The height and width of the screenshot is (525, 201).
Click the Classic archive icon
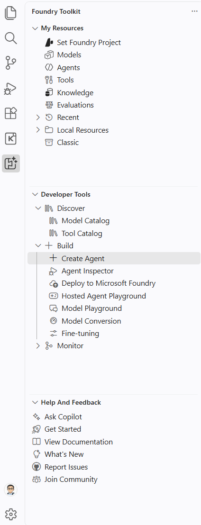pyautogui.click(x=49, y=142)
